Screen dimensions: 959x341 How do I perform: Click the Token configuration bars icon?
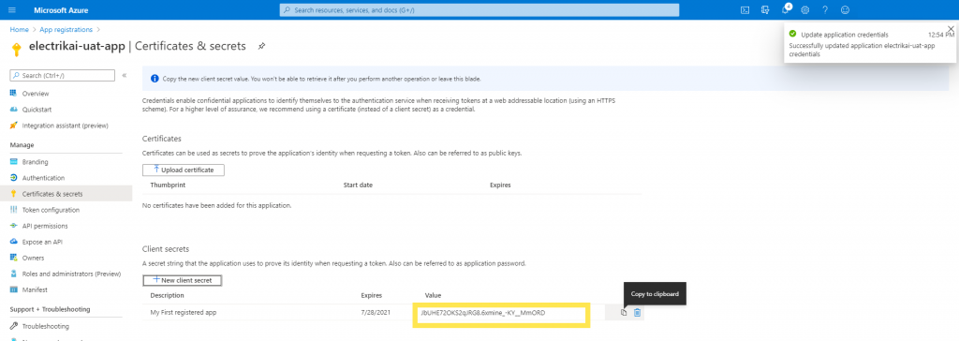point(13,210)
